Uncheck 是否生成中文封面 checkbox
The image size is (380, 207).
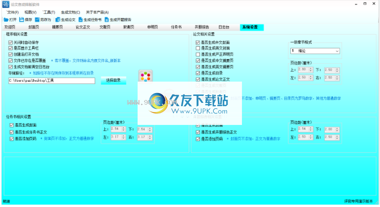(198, 42)
